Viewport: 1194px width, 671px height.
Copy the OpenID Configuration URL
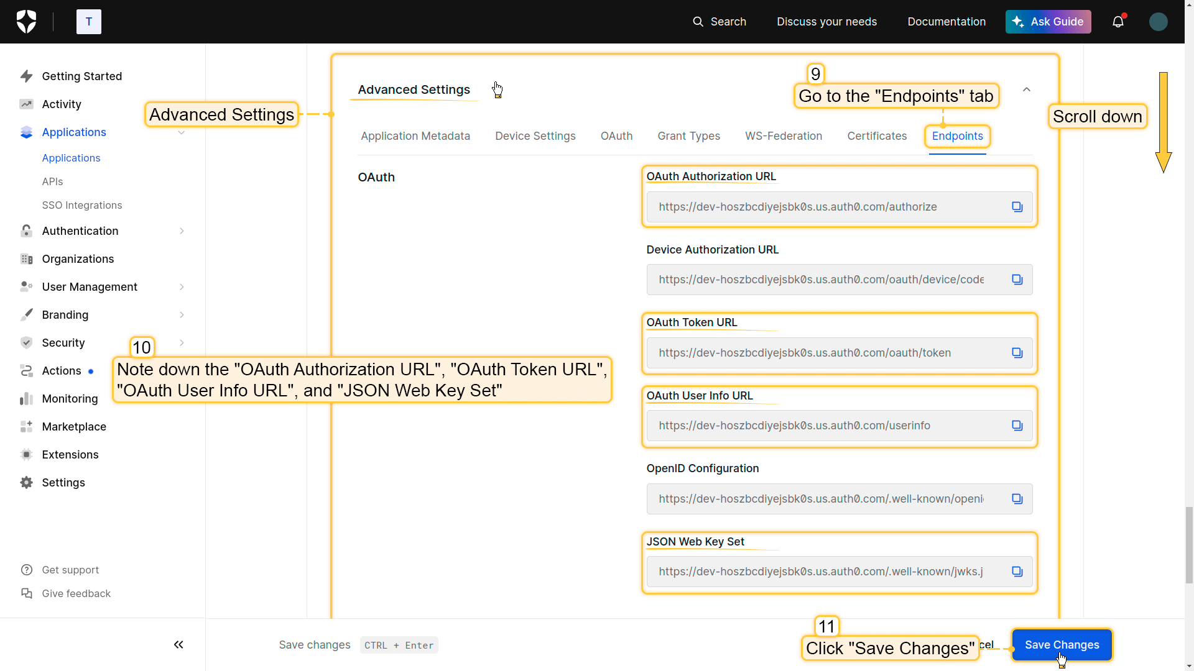pyautogui.click(x=1017, y=499)
